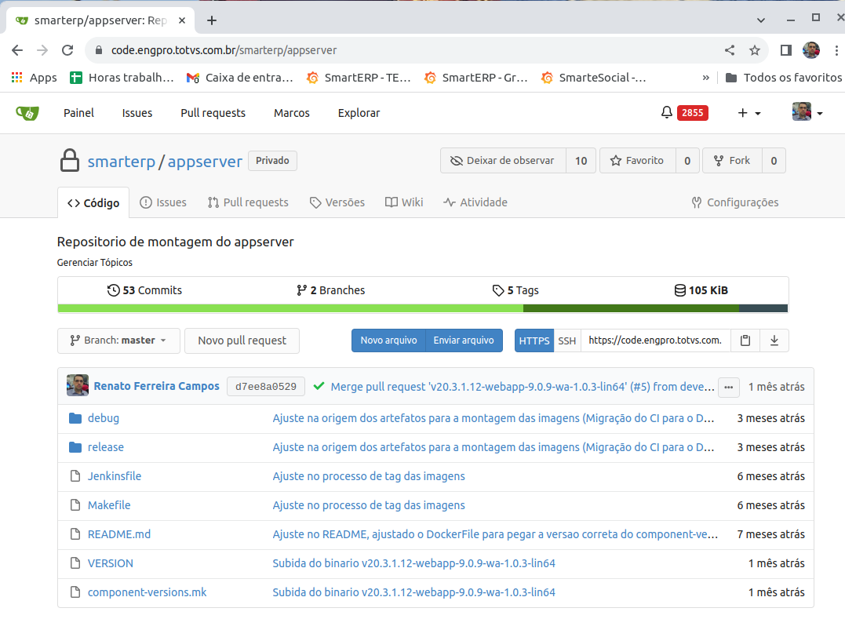Viewport: 845px width, 619px height.
Task: Open Issues in top navigation
Action: [x=137, y=113]
